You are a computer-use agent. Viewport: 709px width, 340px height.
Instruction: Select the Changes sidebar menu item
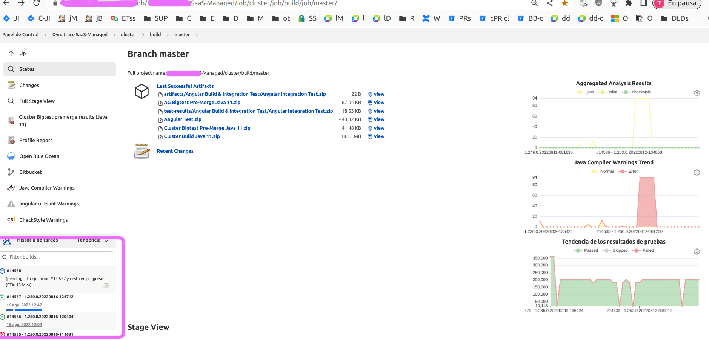(x=29, y=85)
